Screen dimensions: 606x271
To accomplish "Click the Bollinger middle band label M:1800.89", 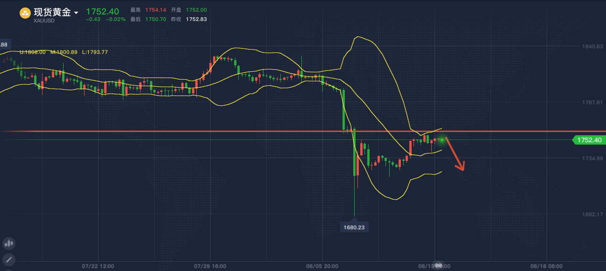I will [64, 52].
